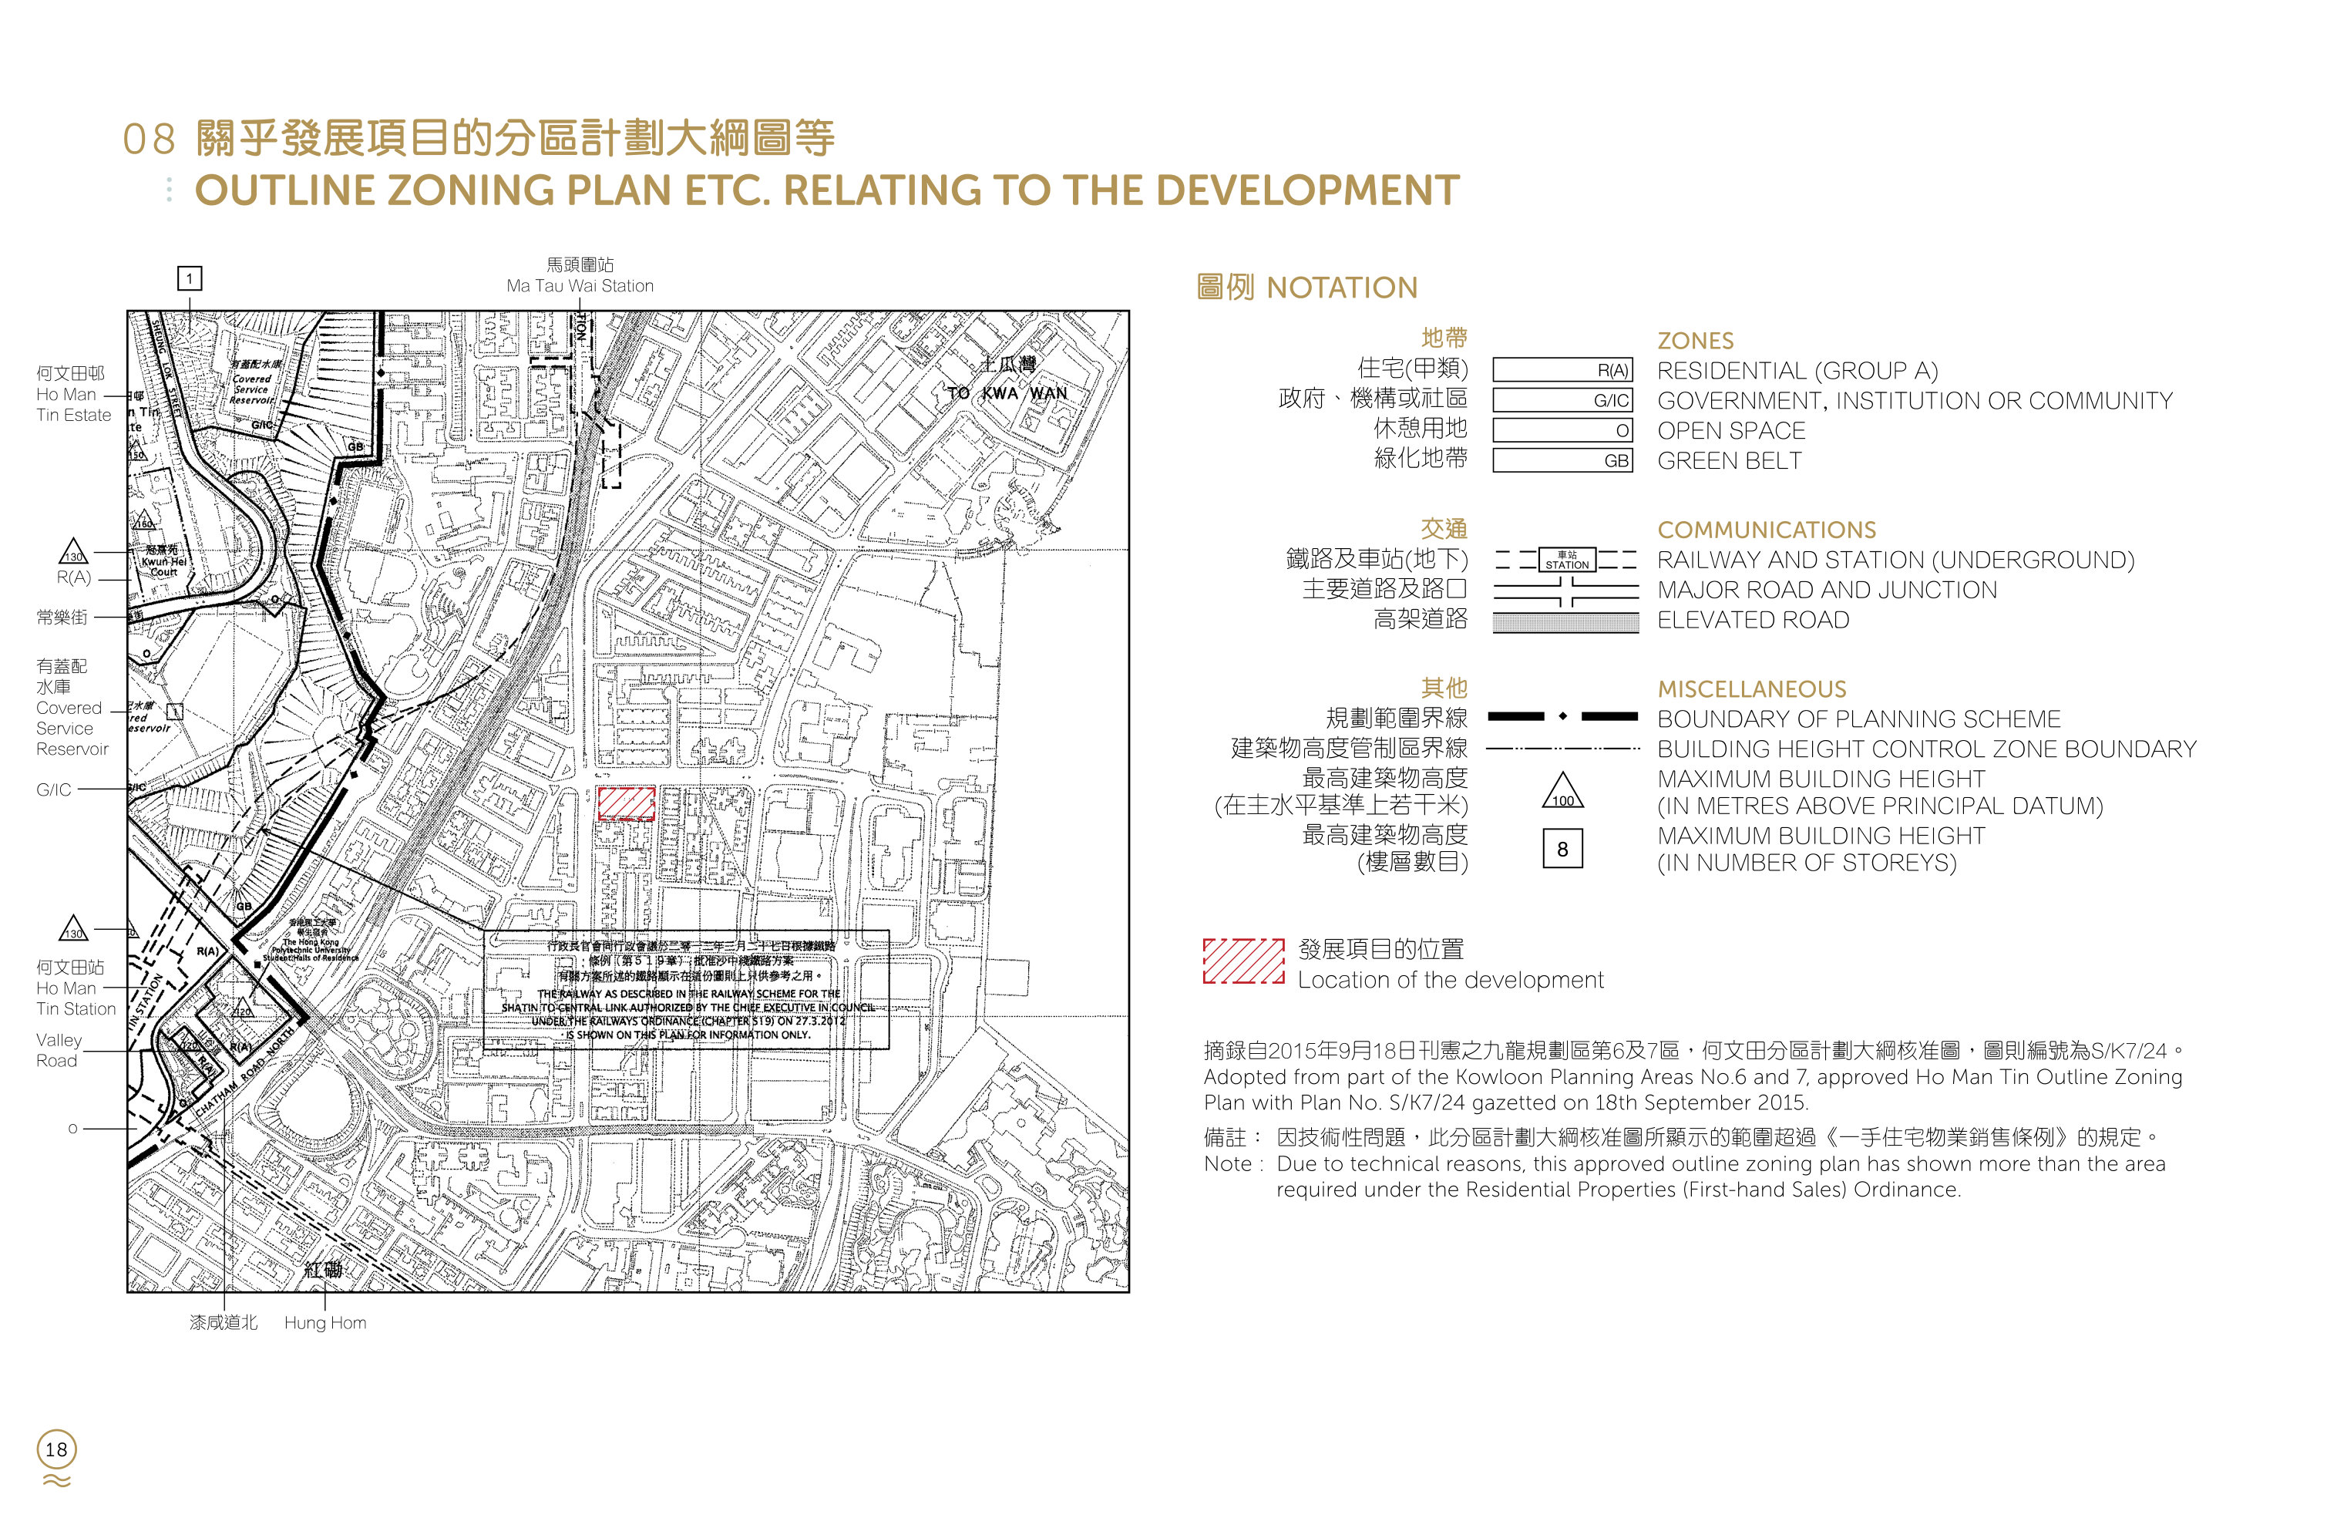The width and height of the screenshot is (2337, 1518).
Task: Click the grey elevated road legend bar
Action: tap(1566, 622)
